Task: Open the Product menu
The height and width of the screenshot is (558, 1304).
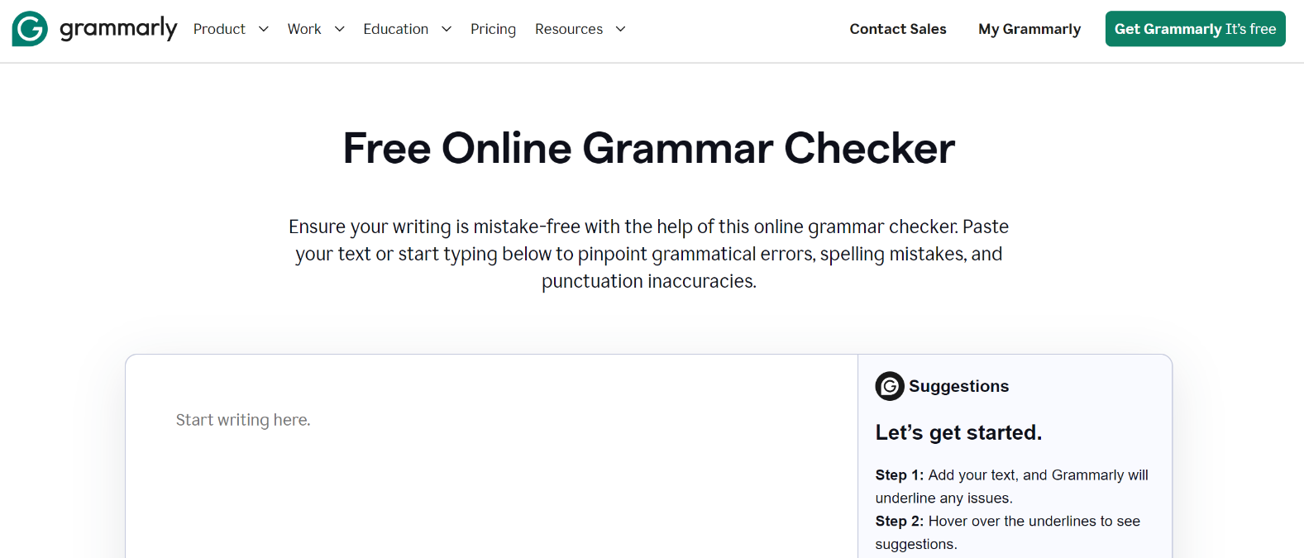Action: coord(219,29)
